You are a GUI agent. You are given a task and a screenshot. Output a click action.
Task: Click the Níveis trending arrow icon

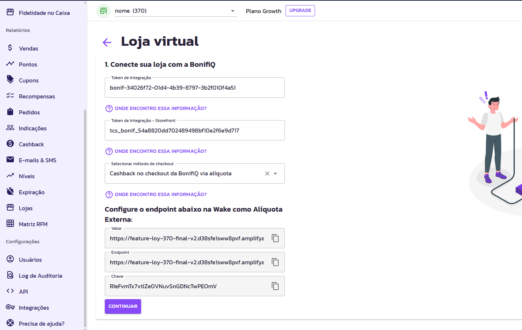10,176
